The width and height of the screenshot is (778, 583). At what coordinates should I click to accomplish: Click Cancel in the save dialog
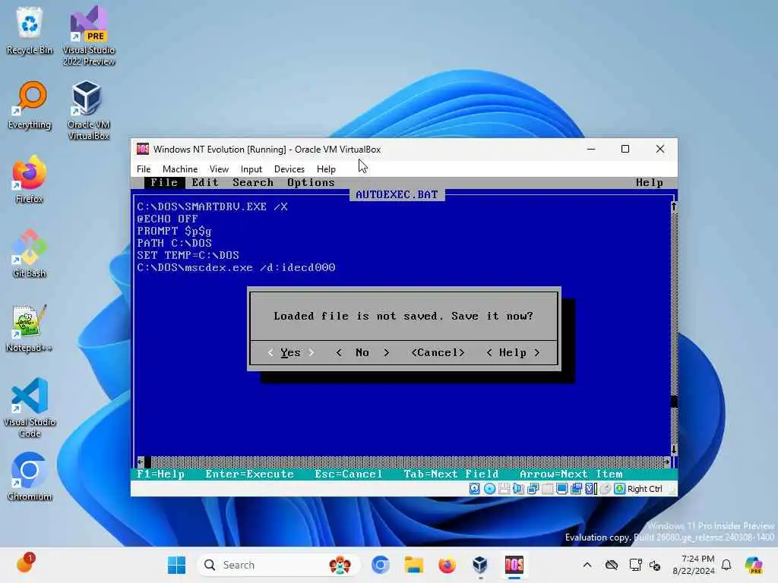[x=438, y=352]
